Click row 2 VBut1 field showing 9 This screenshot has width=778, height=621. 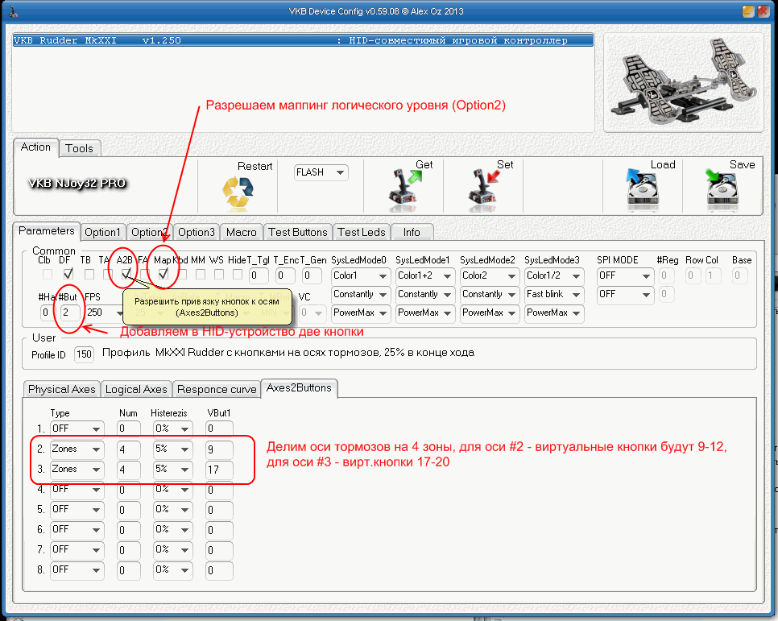point(219,449)
